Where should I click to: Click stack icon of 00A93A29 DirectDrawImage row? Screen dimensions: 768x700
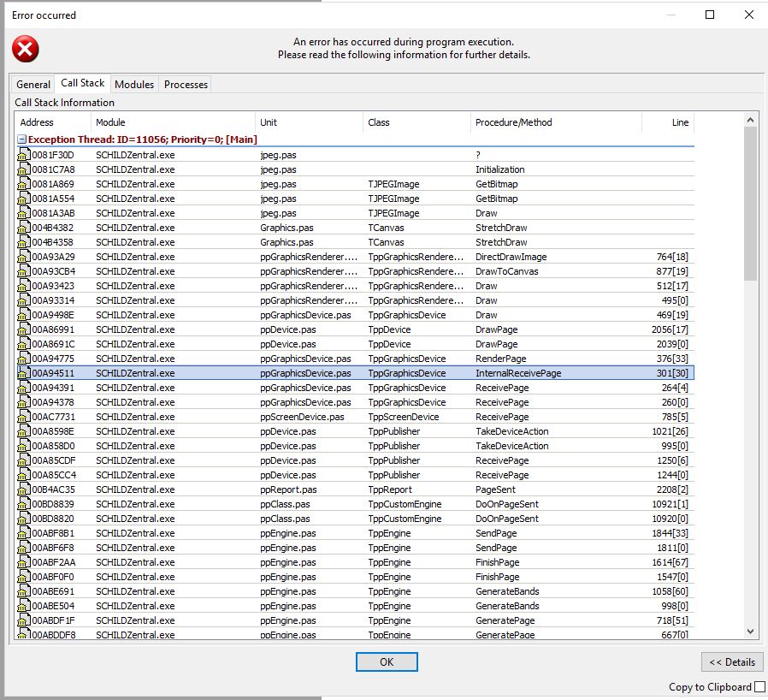pyautogui.click(x=23, y=257)
